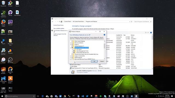Toggle the Web Management Tools checkbox
The image size is (175, 98).
click(x=74, y=51)
